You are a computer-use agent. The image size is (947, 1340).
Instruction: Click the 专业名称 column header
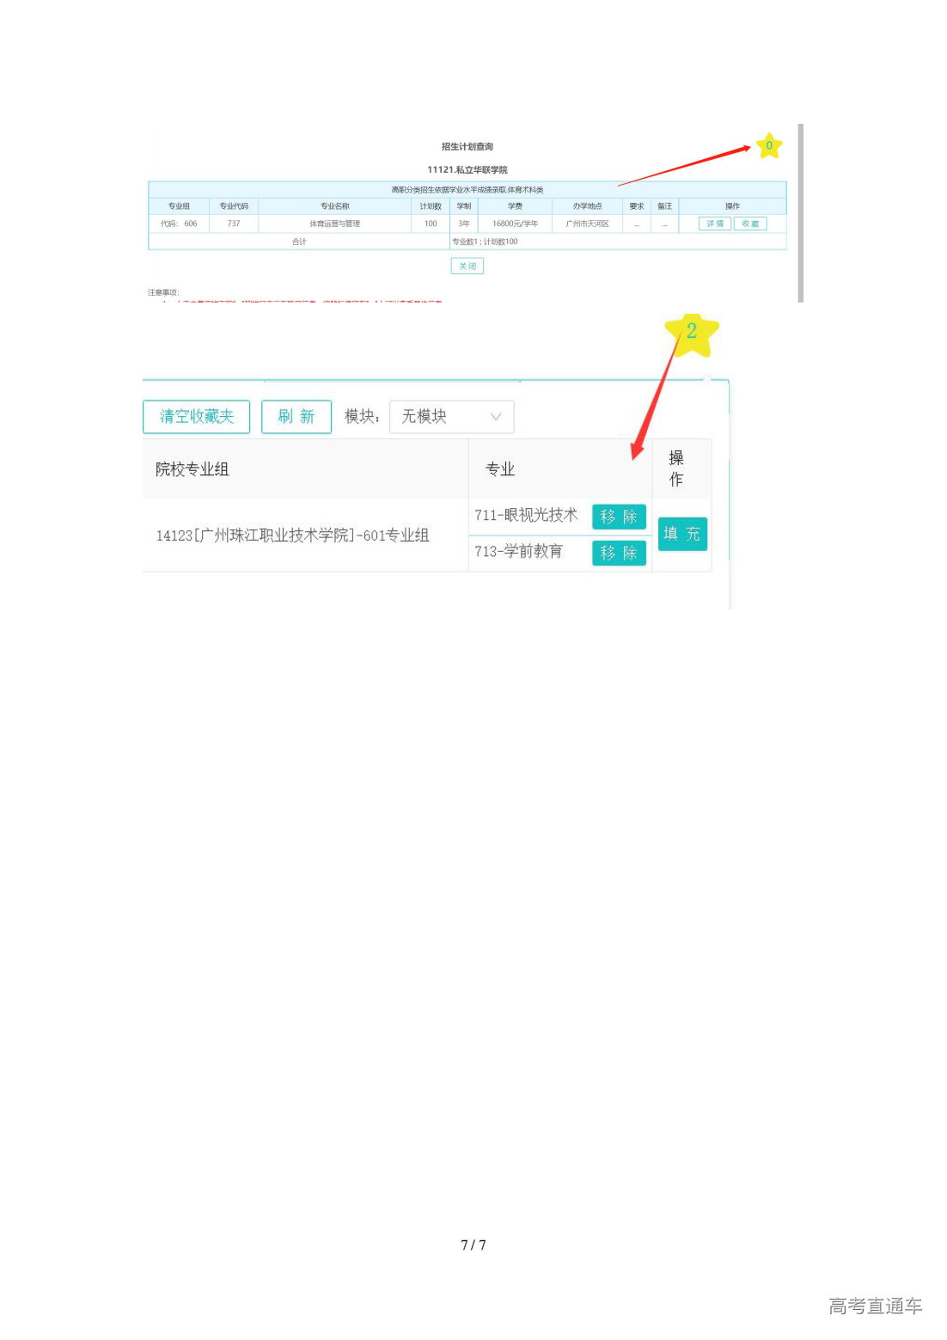[334, 206]
